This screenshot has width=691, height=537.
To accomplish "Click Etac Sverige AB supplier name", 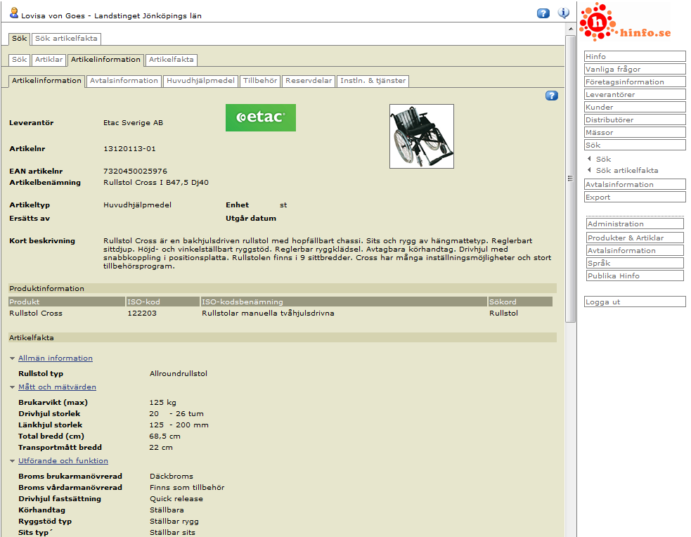I will [133, 123].
